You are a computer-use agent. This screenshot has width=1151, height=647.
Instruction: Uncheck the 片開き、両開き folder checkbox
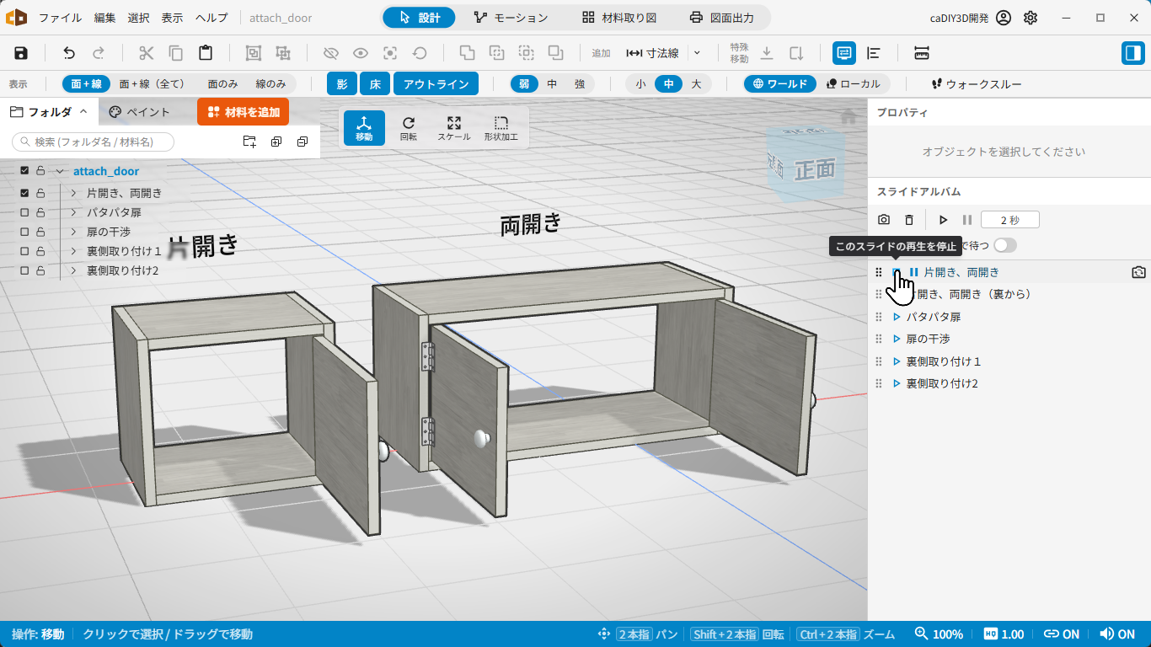[24, 193]
